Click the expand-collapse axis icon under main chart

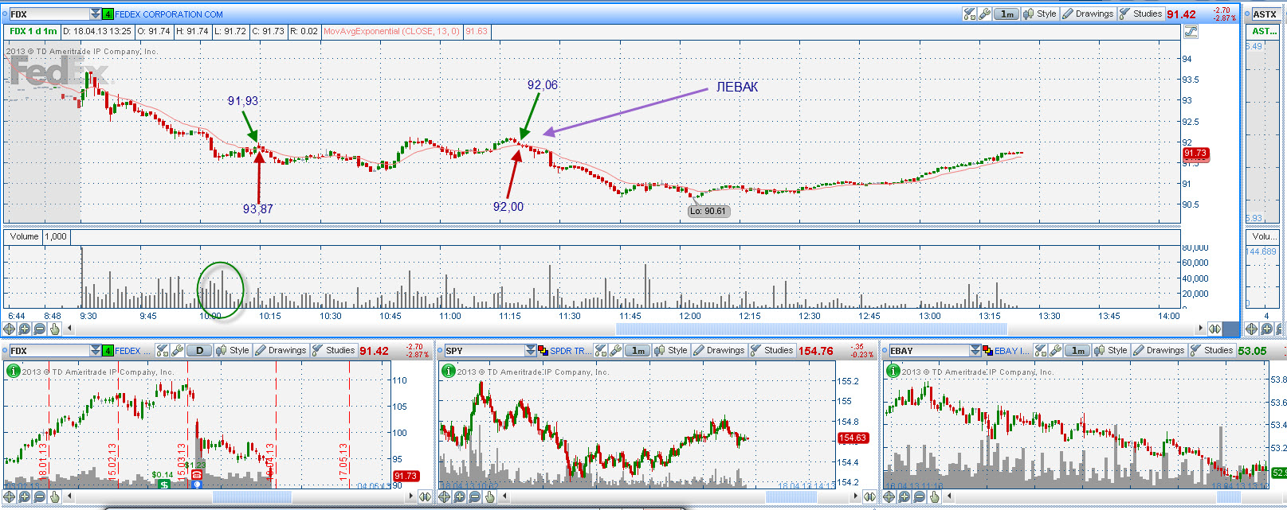point(1214,329)
